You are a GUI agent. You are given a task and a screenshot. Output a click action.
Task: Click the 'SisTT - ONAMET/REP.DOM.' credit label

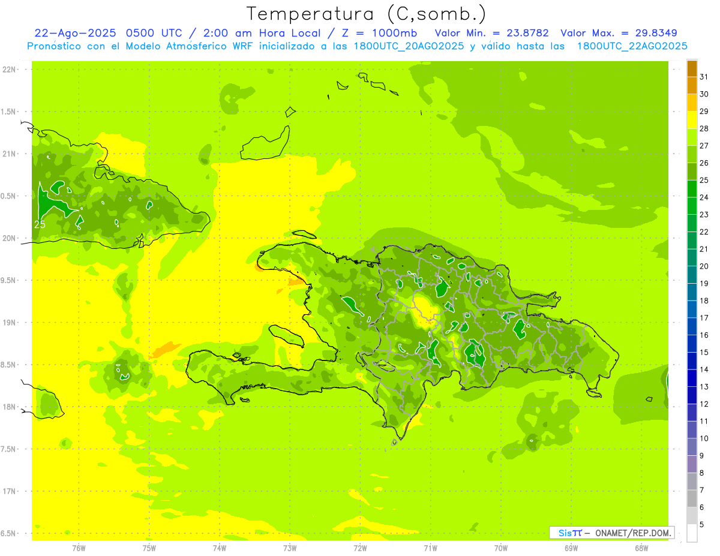point(612,533)
